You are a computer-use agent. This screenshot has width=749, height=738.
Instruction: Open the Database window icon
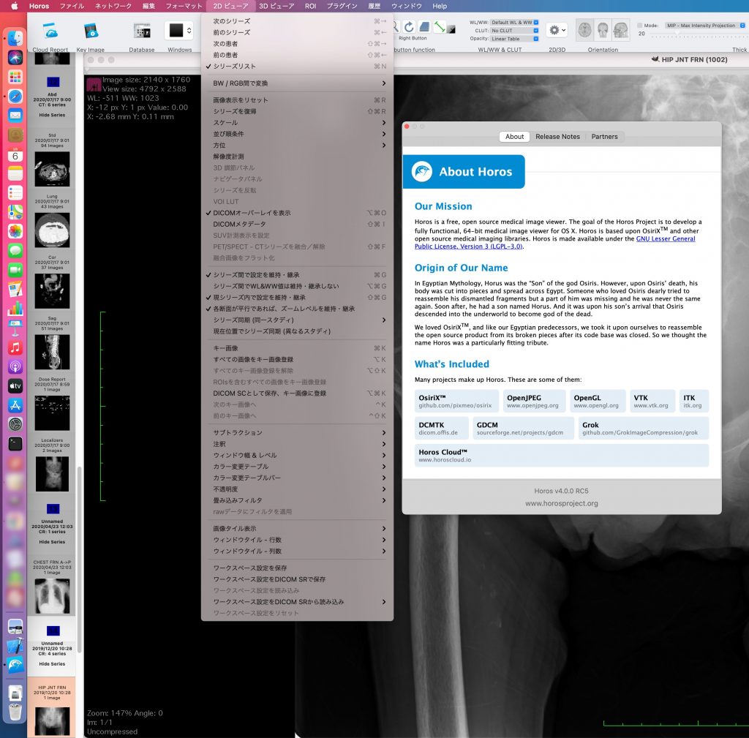point(142,31)
